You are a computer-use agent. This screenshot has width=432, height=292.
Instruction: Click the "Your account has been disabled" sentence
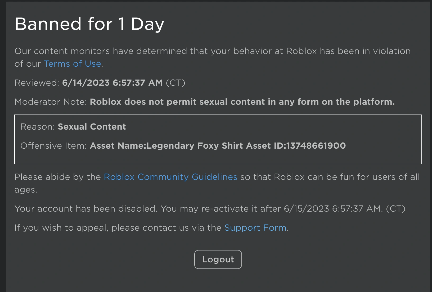86,209
